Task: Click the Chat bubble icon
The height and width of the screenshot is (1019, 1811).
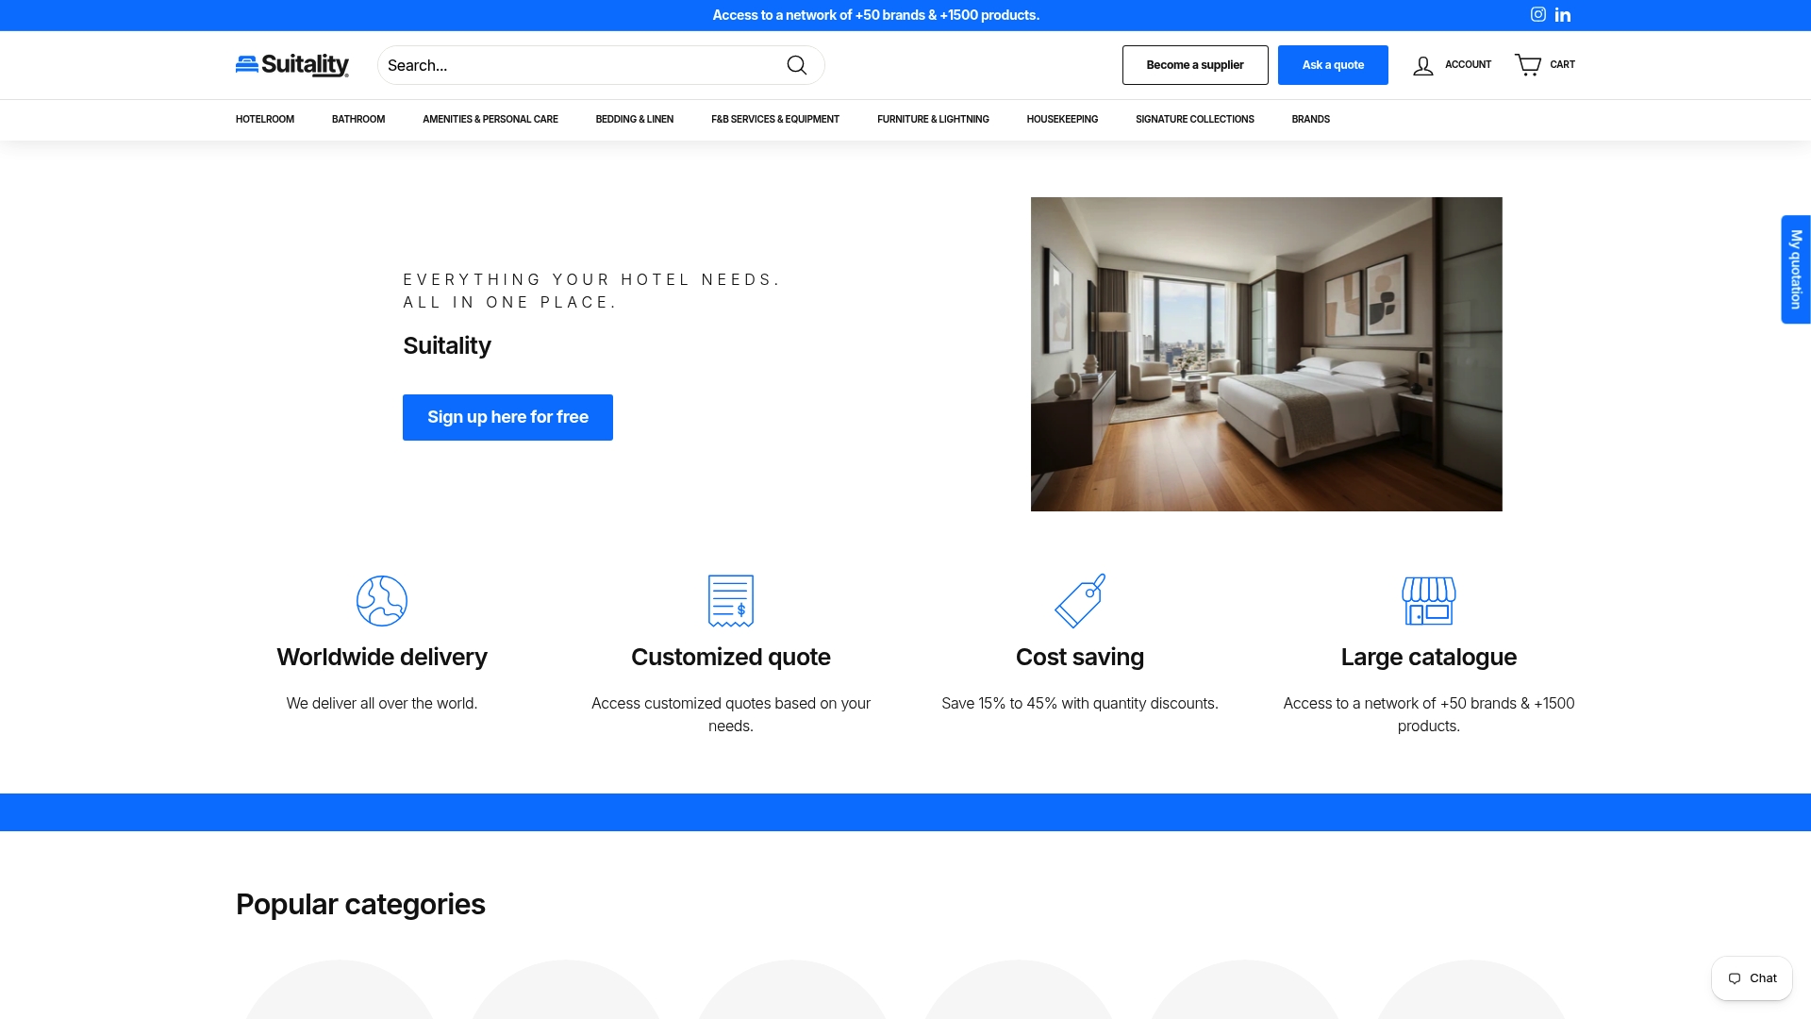Action: click(x=1735, y=978)
